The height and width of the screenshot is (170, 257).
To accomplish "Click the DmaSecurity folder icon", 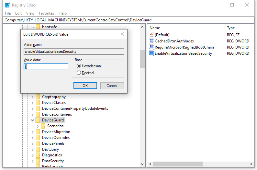I will 38,161.
